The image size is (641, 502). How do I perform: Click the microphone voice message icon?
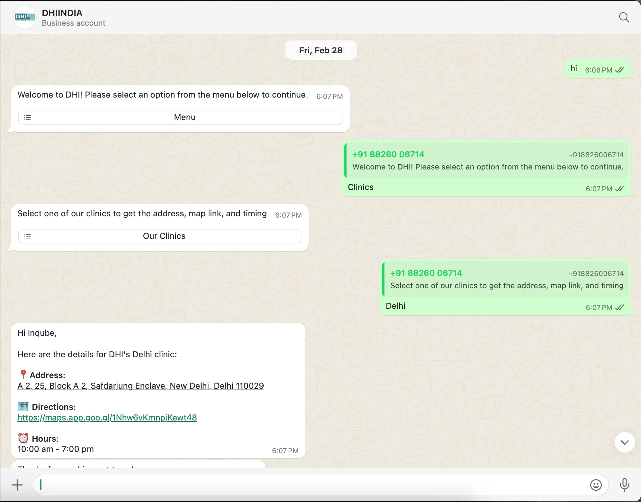click(x=624, y=485)
